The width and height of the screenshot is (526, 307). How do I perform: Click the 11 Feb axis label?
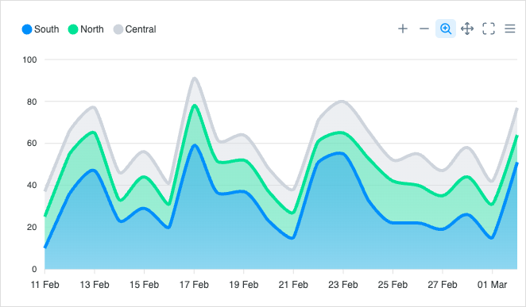(x=45, y=285)
